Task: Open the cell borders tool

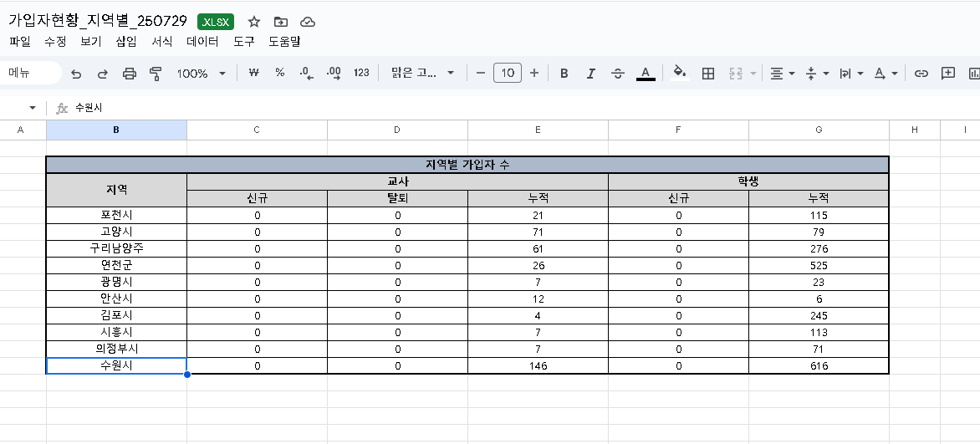Action: (708, 74)
